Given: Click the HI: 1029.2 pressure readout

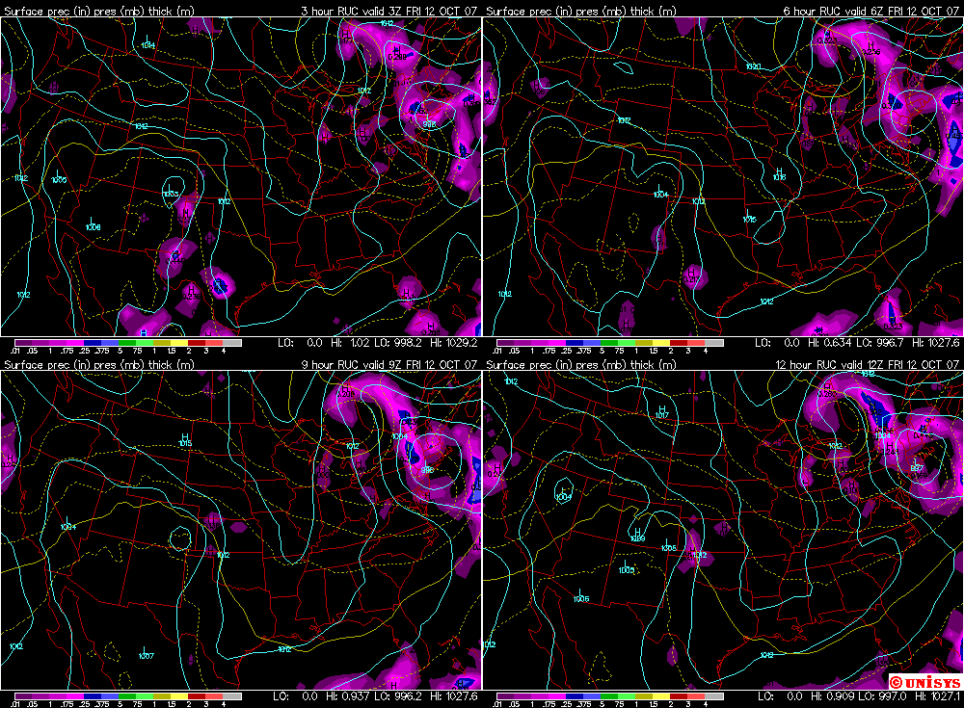Looking at the screenshot, I should point(452,343).
